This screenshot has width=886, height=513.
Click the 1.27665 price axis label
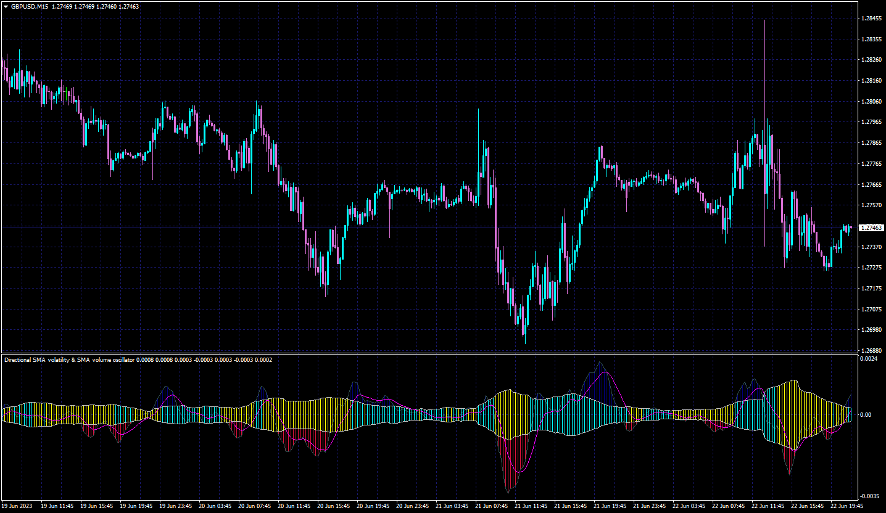point(871,185)
